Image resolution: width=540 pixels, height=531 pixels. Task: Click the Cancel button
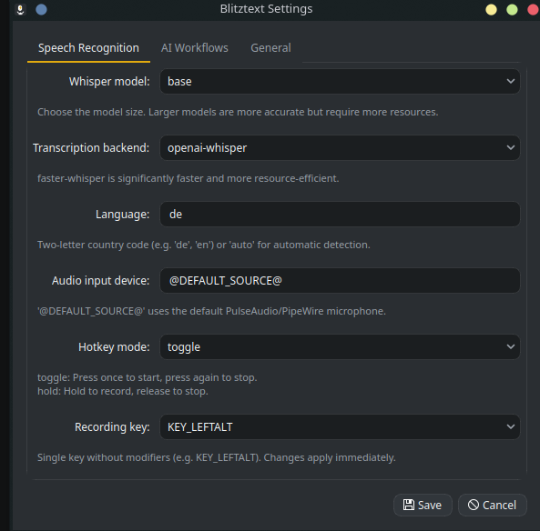(x=492, y=506)
